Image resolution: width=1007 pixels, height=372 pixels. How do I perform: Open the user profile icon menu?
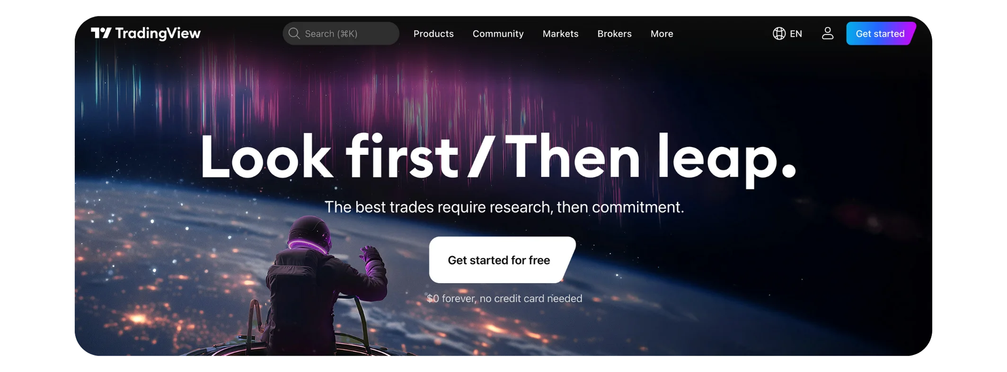tap(827, 33)
